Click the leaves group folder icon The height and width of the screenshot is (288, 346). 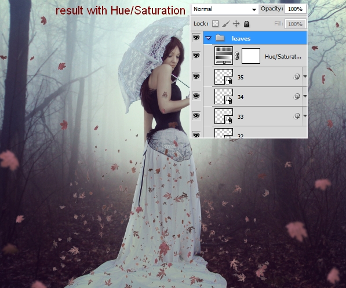click(220, 38)
